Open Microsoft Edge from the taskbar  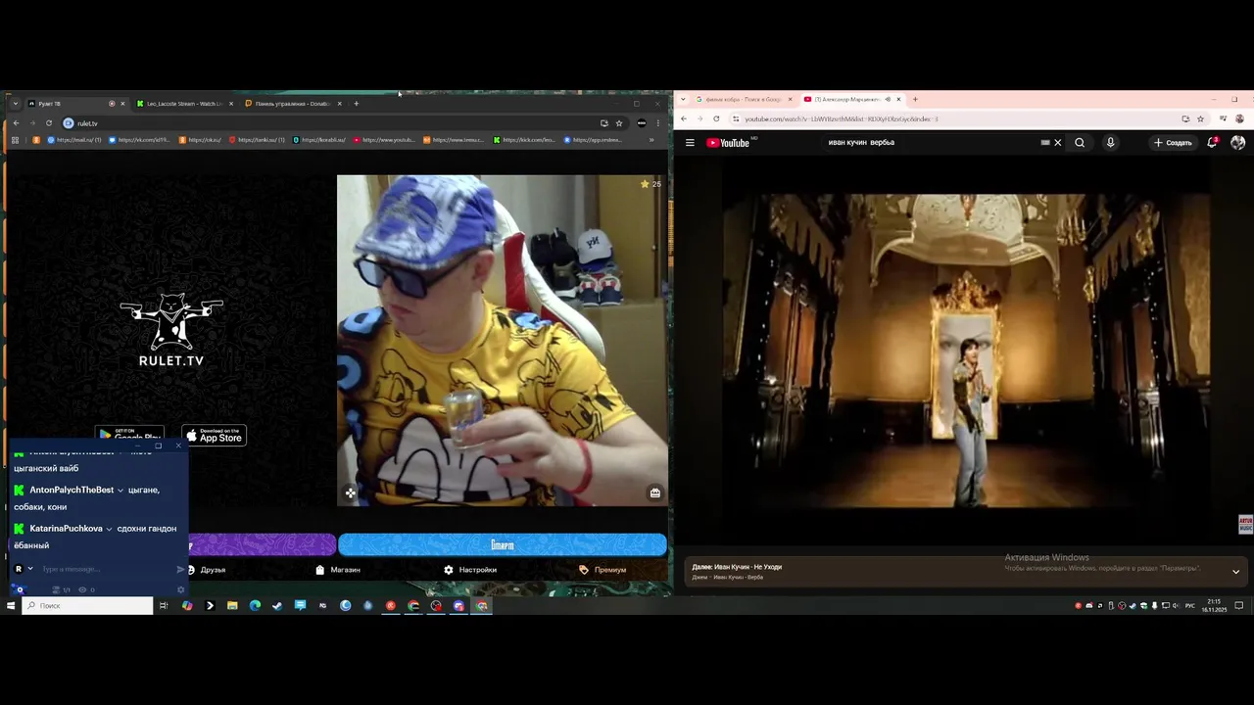[255, 605]
